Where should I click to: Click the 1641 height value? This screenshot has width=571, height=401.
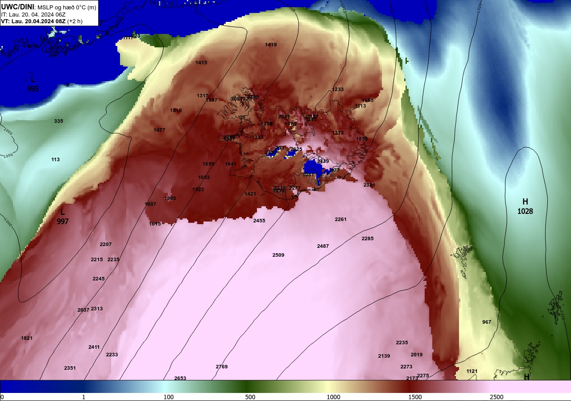coord(231,164)
